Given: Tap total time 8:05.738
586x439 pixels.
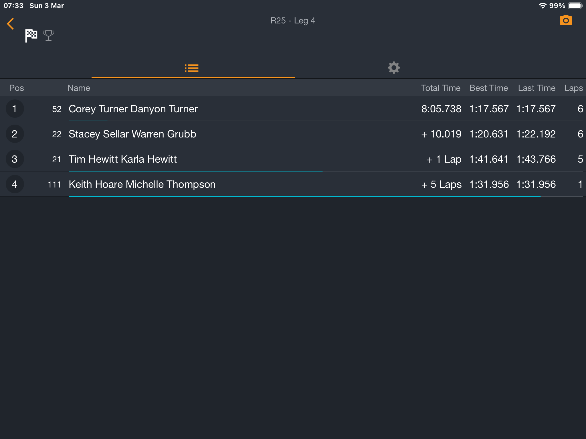Looking at the screenshot, I should [x=441, y=109].
